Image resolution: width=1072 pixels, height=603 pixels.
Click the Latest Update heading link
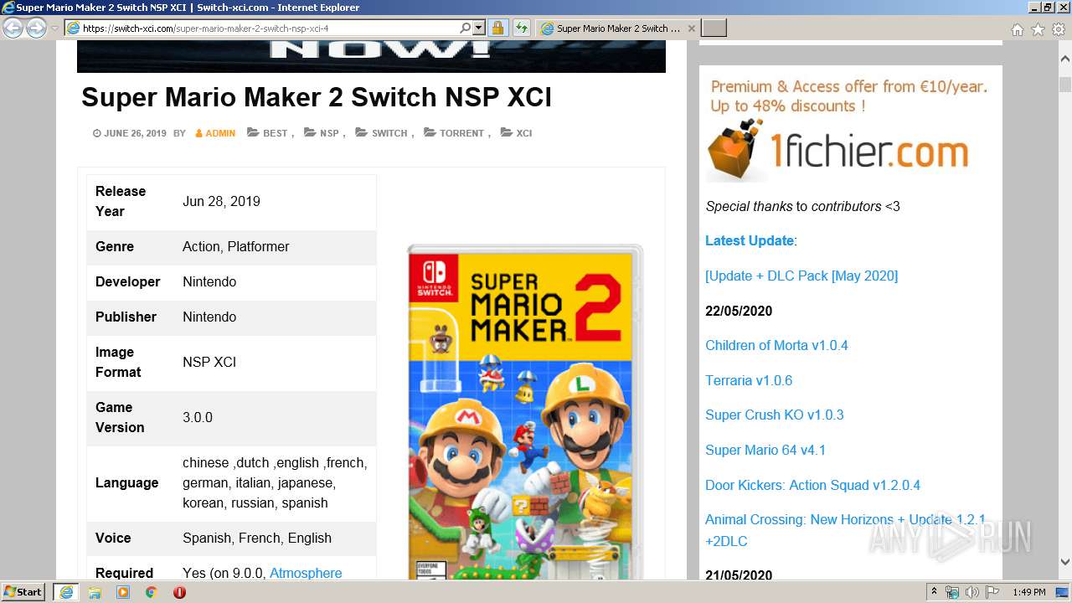pyautogui.click(x=750, y=240)
